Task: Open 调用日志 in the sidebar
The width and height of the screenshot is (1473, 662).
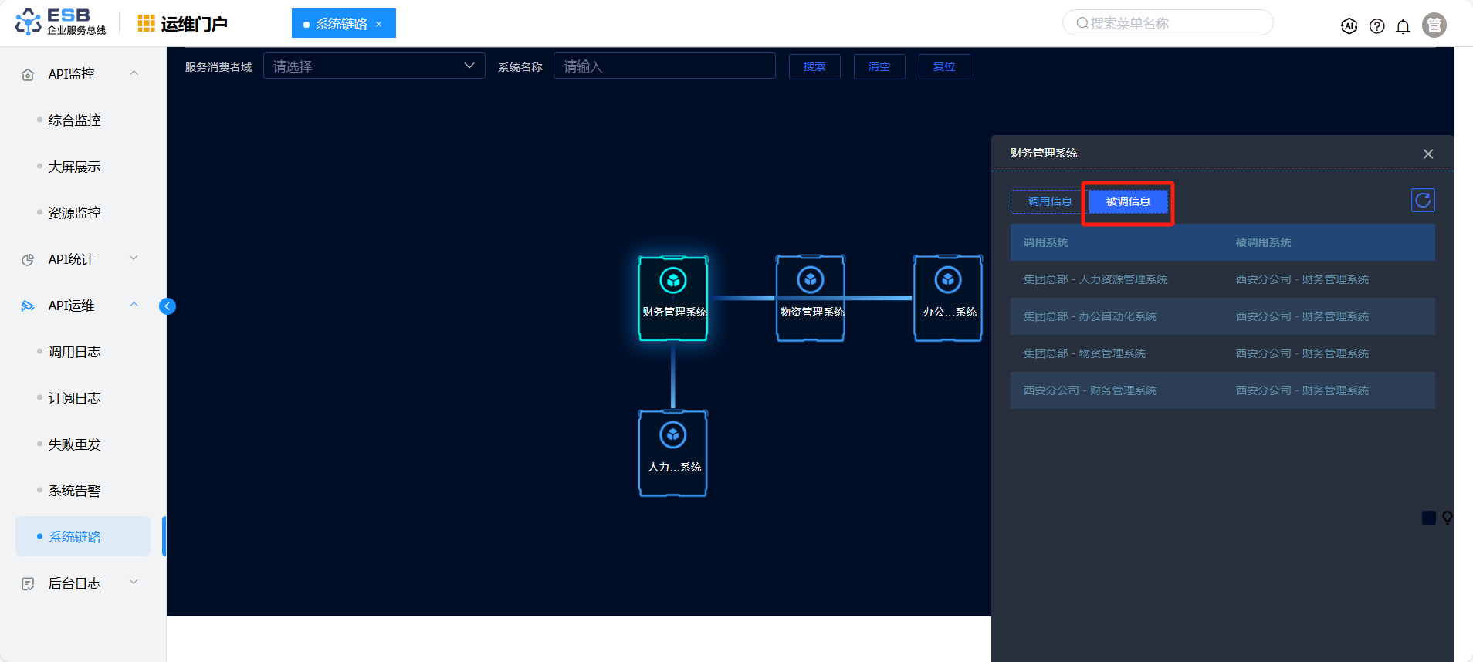Action: coord(74,352)
